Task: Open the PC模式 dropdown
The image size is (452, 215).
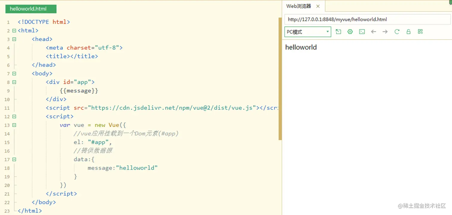Action: click(308, 32)
